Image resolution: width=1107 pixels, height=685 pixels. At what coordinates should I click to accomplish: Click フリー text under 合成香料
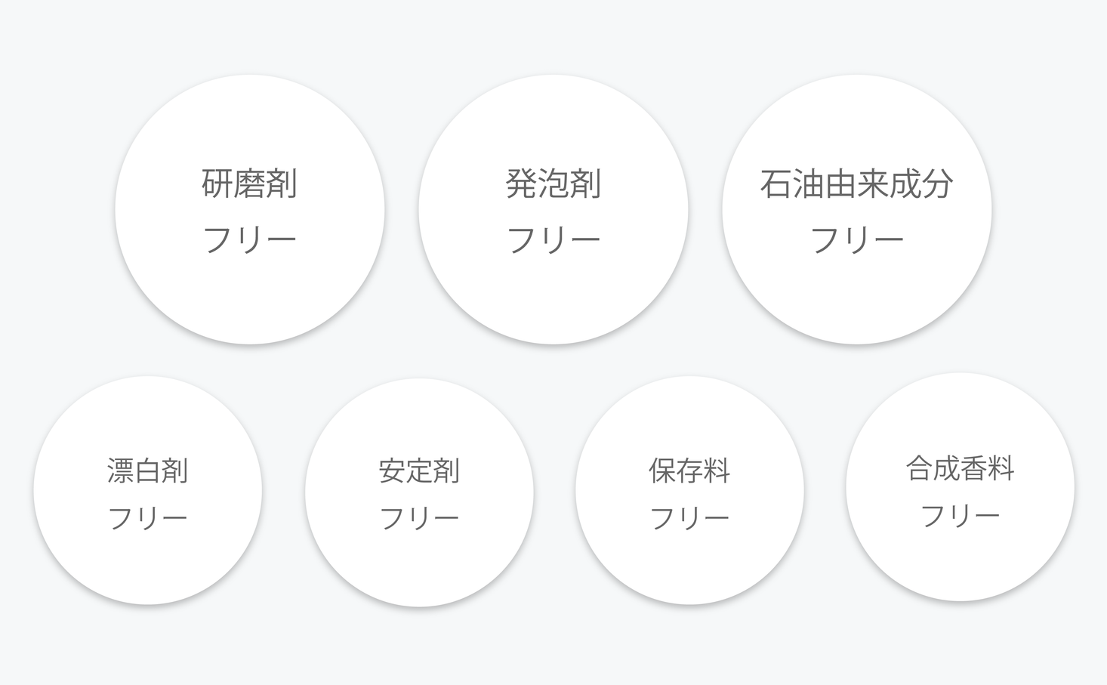tap(960, 516)
